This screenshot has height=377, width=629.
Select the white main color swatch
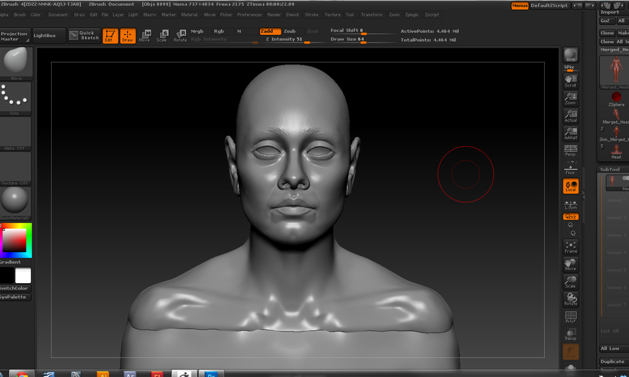[23, 276]
